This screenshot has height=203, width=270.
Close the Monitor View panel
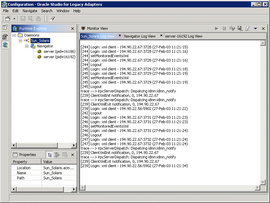click(263, 29)
